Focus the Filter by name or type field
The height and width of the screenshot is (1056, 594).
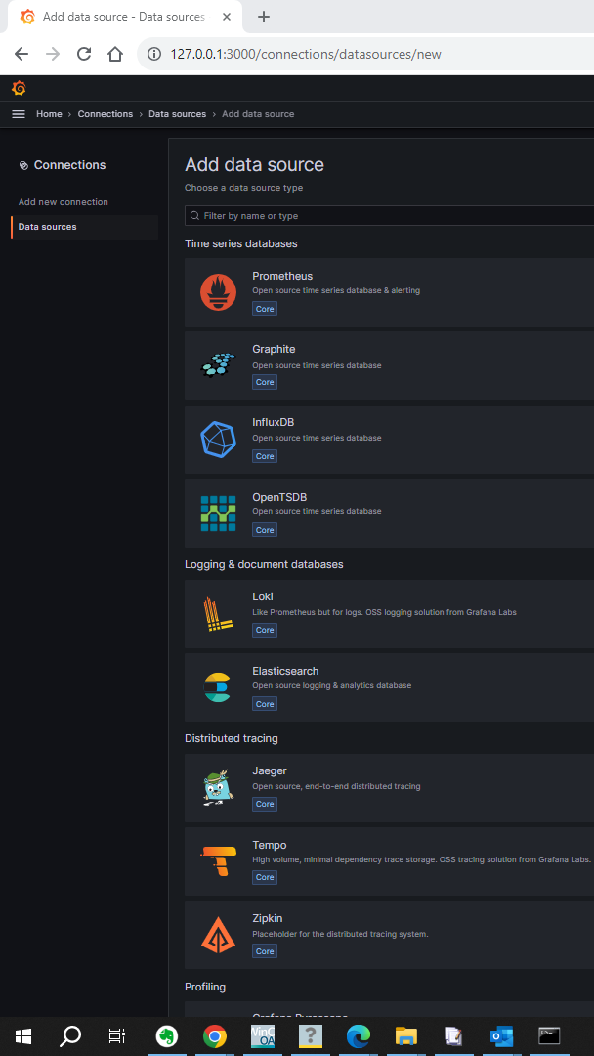coord(390,215)
